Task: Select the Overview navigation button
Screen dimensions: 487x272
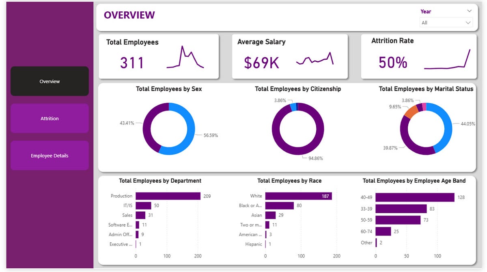Action: tap(50, 81)
